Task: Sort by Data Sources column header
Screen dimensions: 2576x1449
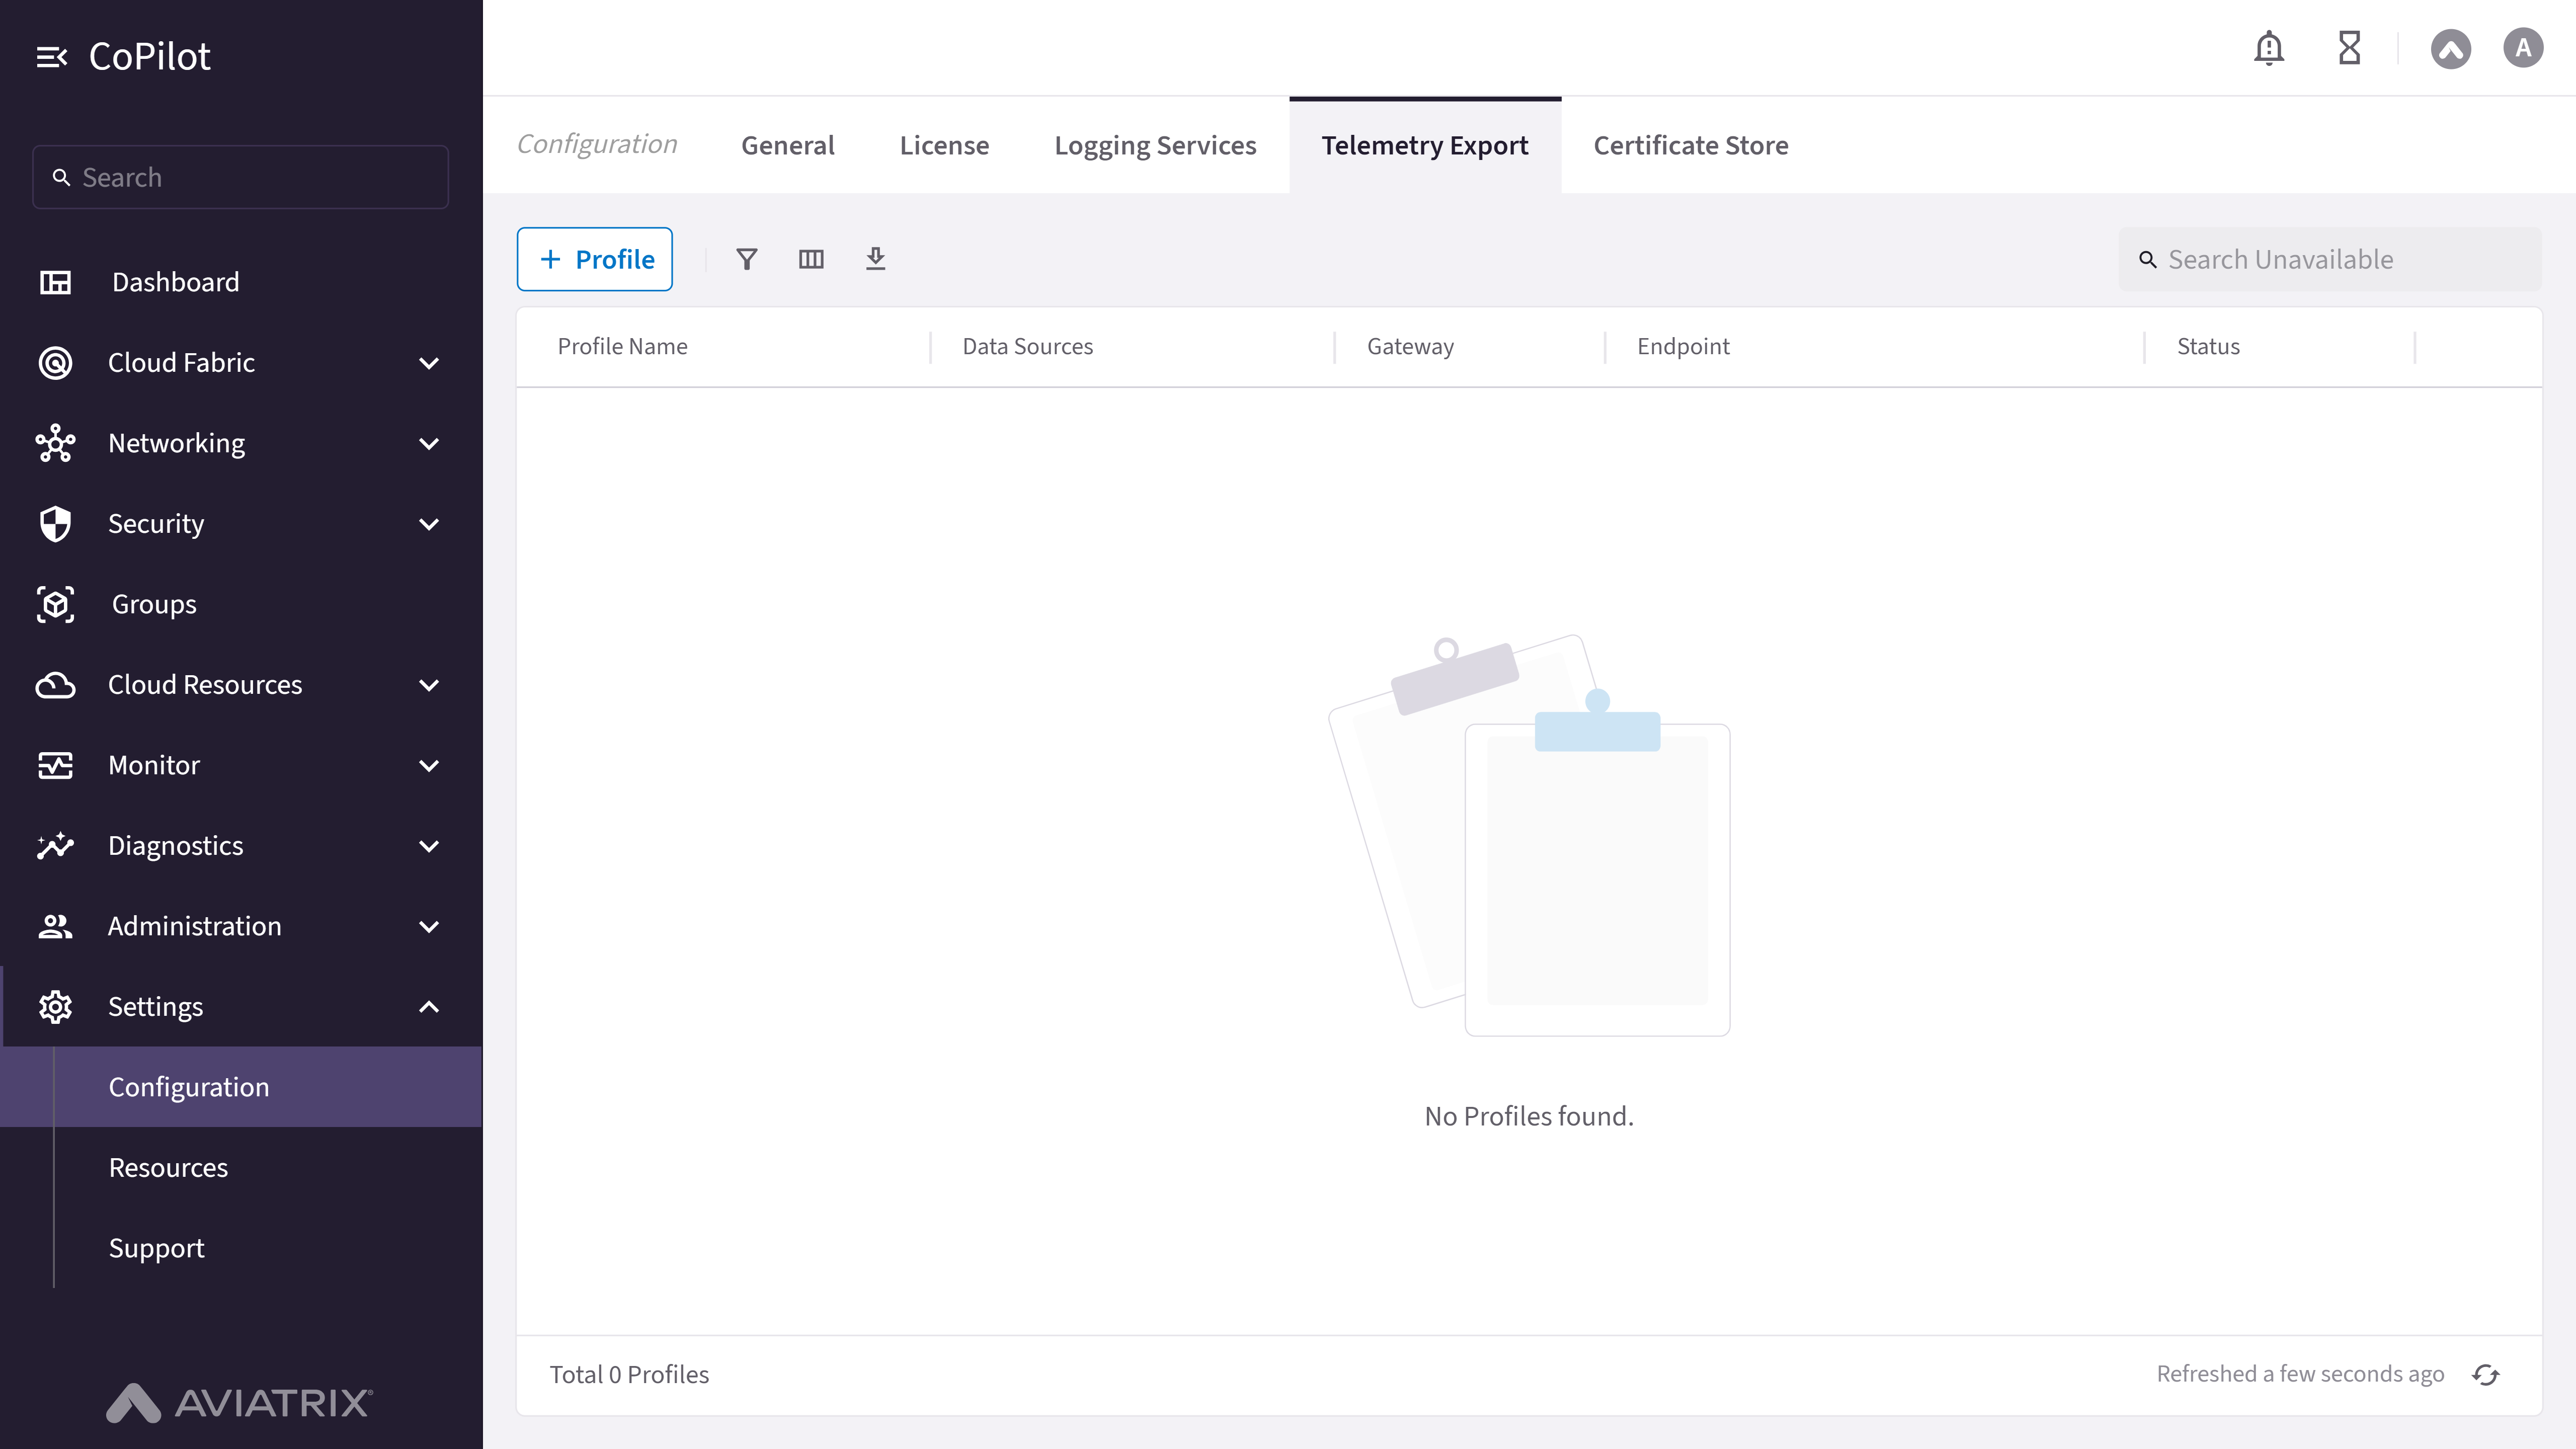Action: 1027,347
